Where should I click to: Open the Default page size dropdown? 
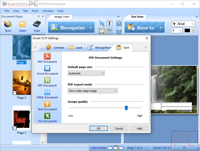tap(86, 73)
